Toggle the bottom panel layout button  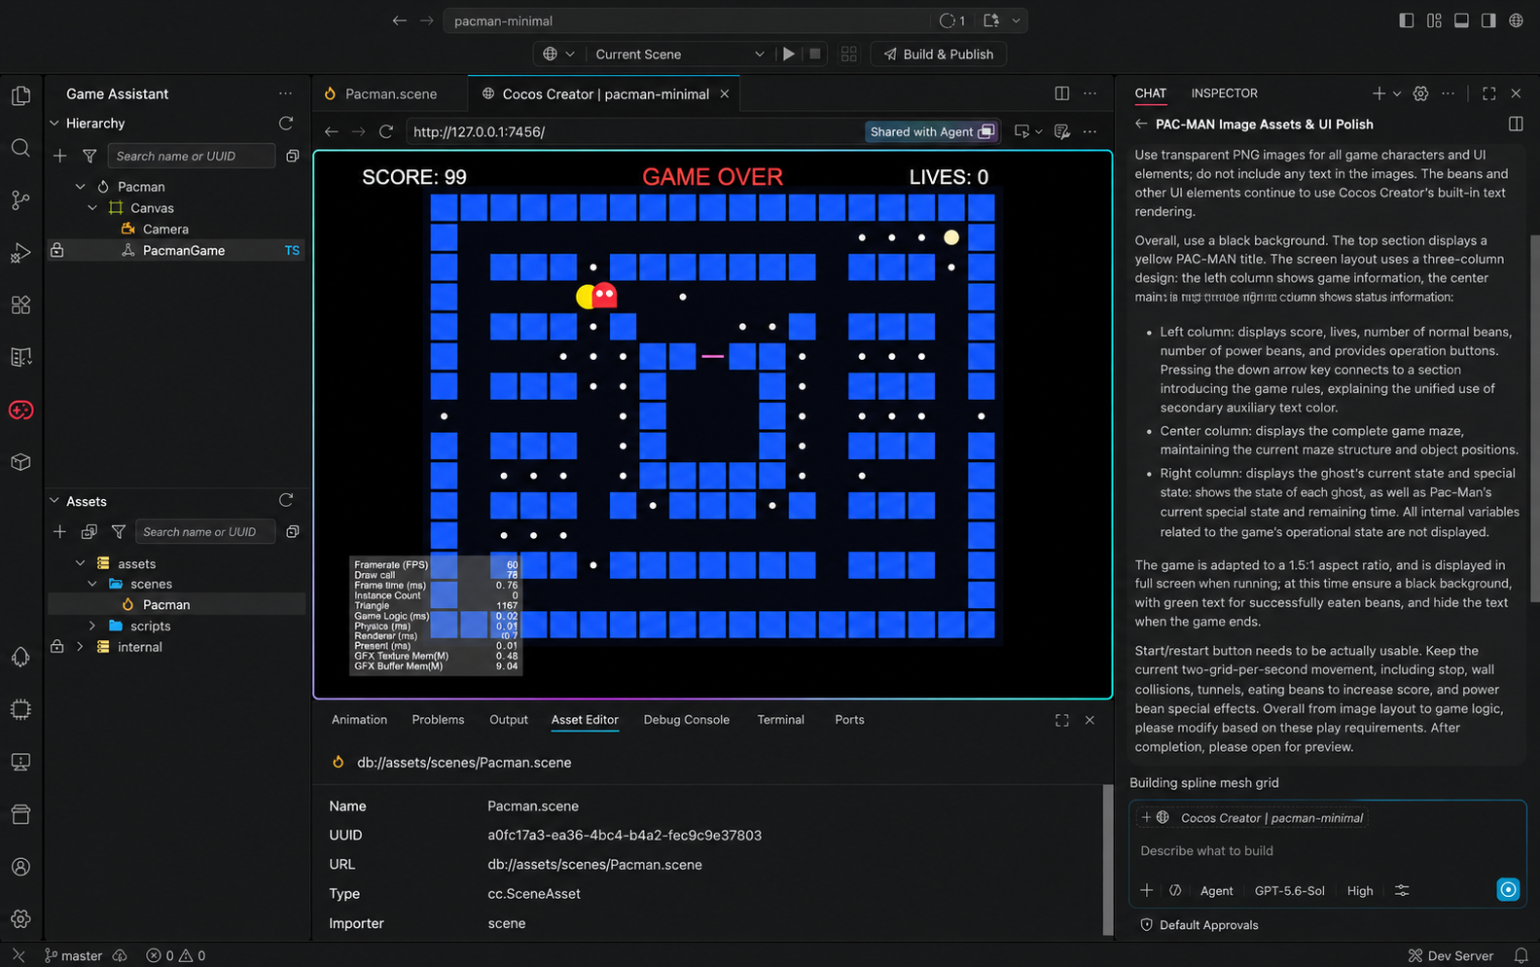point(1461,20)
